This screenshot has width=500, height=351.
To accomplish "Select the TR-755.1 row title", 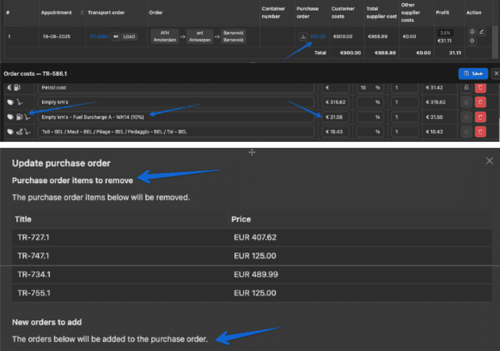I will pyautogui.click(x=34, y=293).
